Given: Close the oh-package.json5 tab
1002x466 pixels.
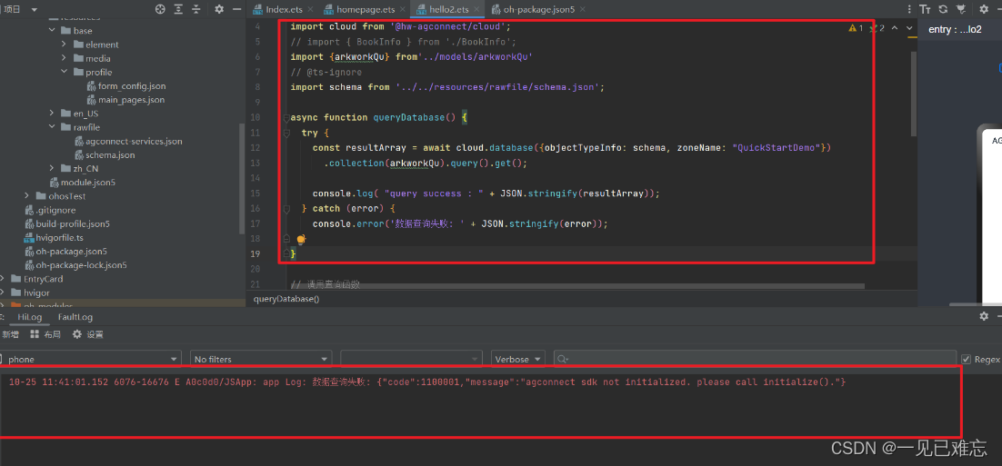Looking at the screenshot, I should (581, 10).
